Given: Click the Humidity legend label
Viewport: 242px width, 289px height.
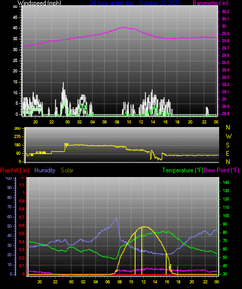Looking at the screenshot, I should [45, 170].
